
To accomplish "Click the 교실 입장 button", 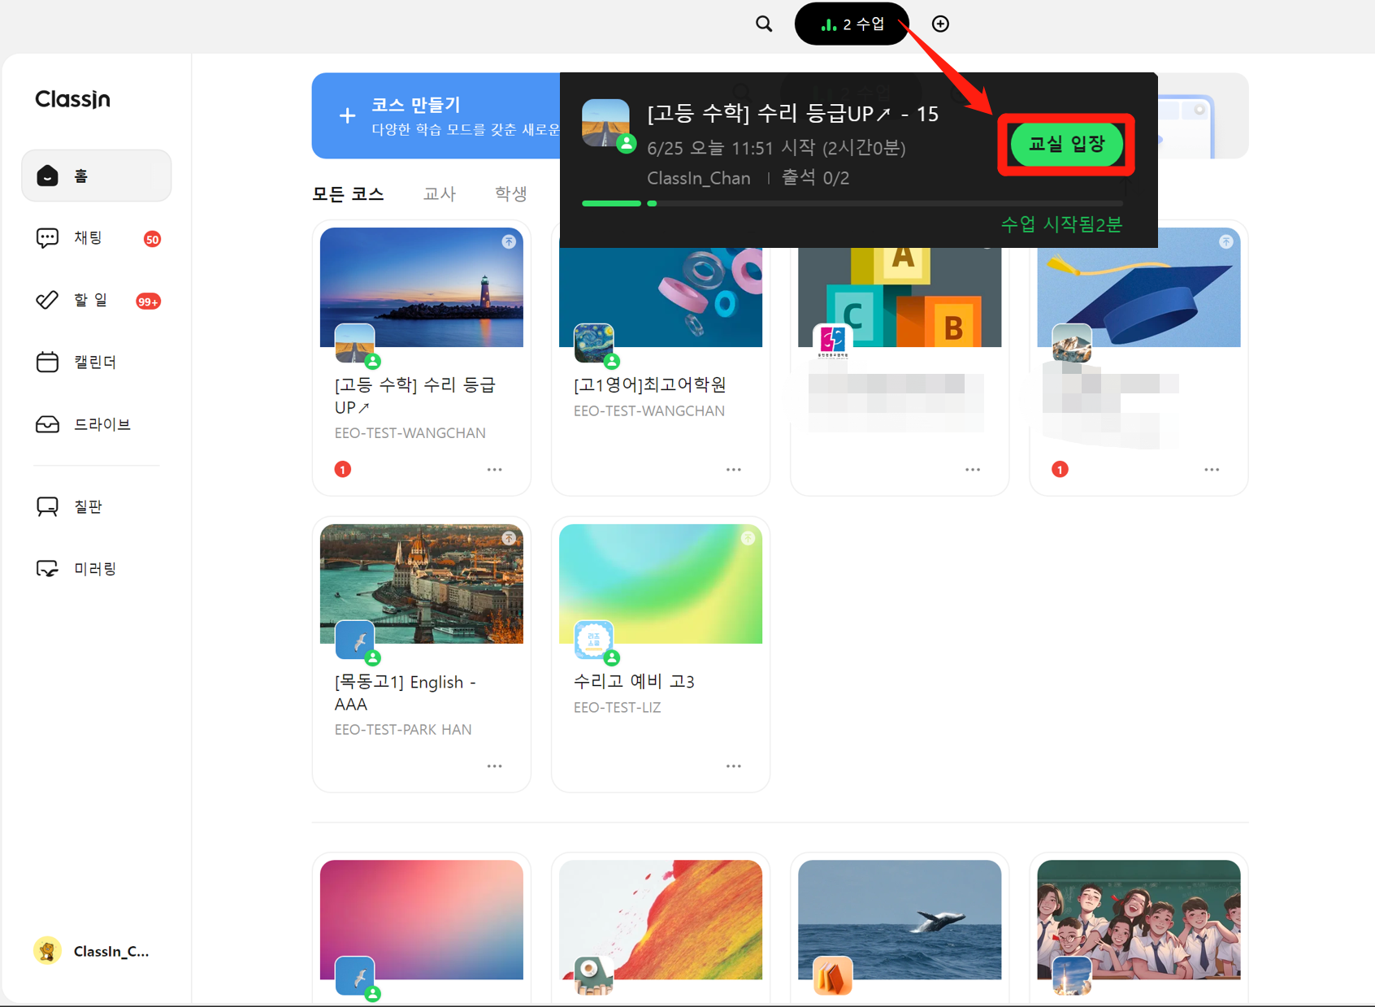I will click(1066, 145).
